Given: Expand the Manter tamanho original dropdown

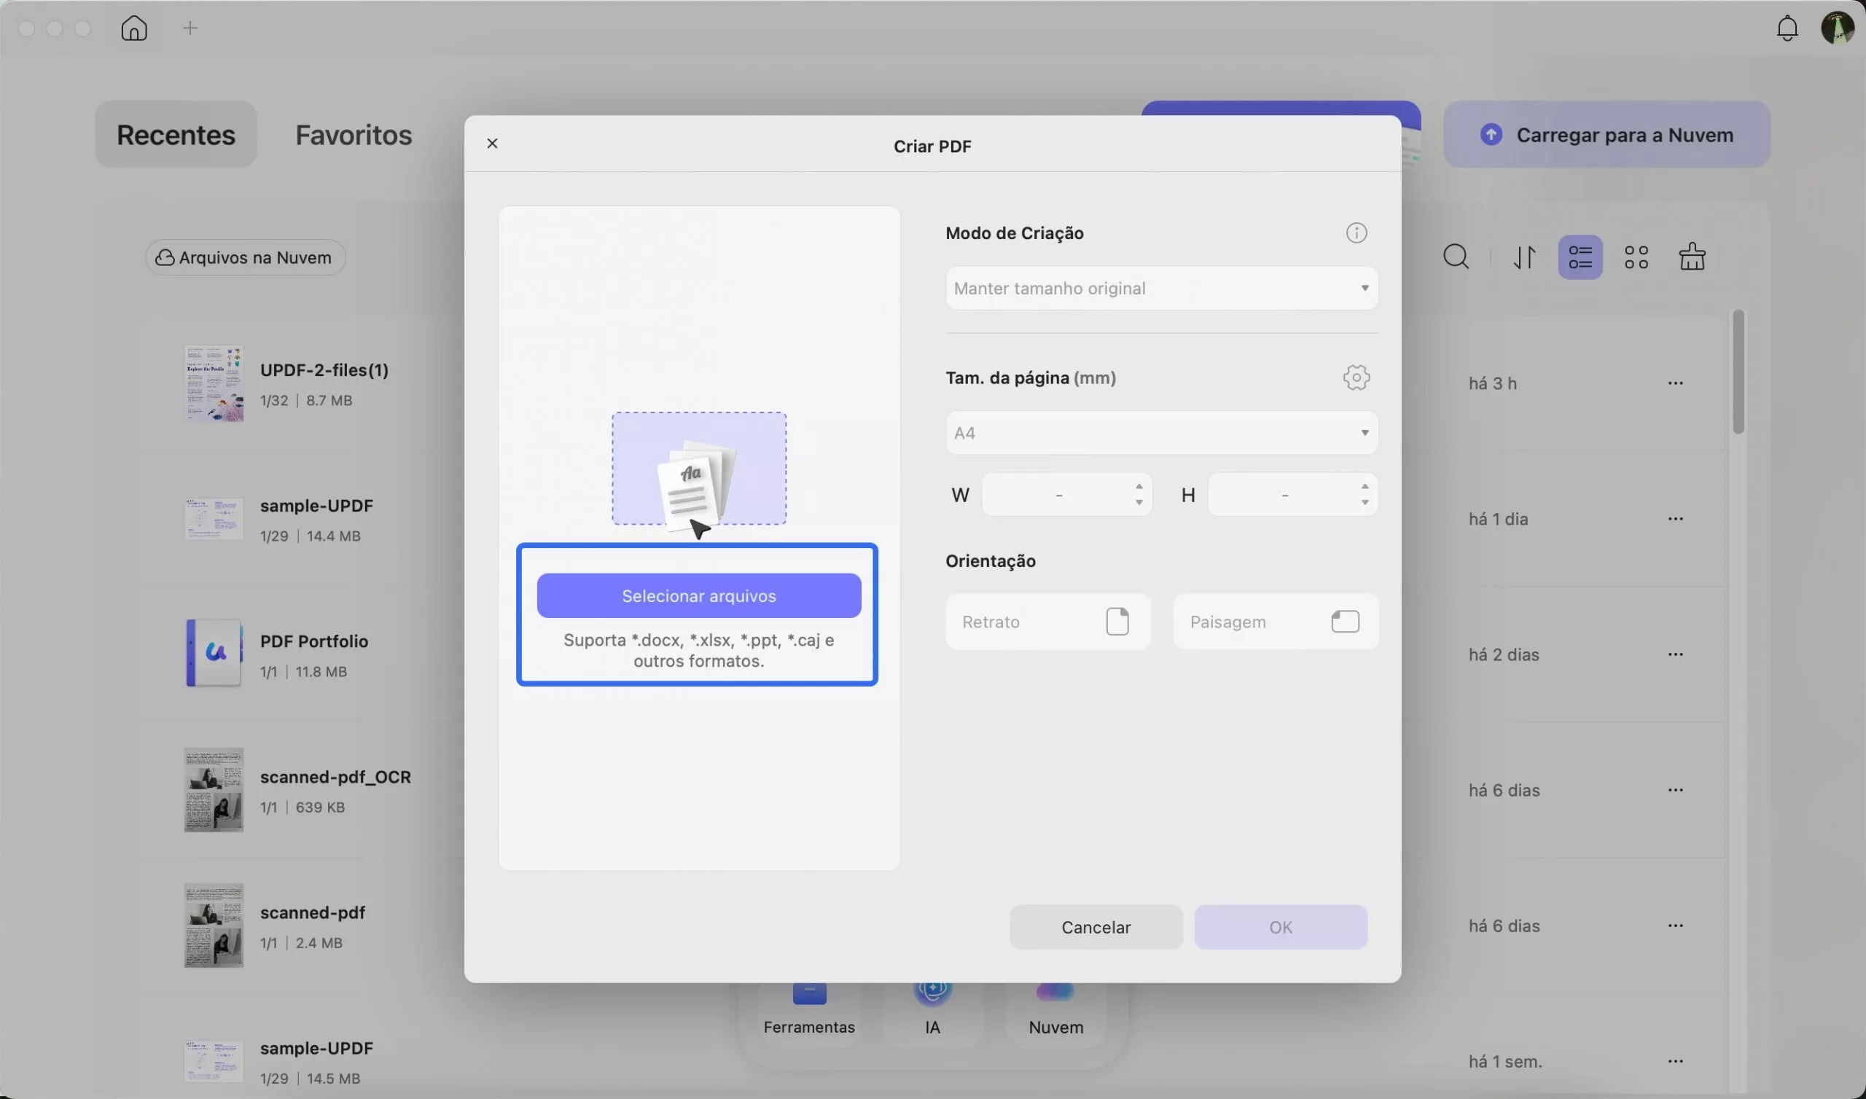Looking at the screenshot, I should coord(1161,289).
